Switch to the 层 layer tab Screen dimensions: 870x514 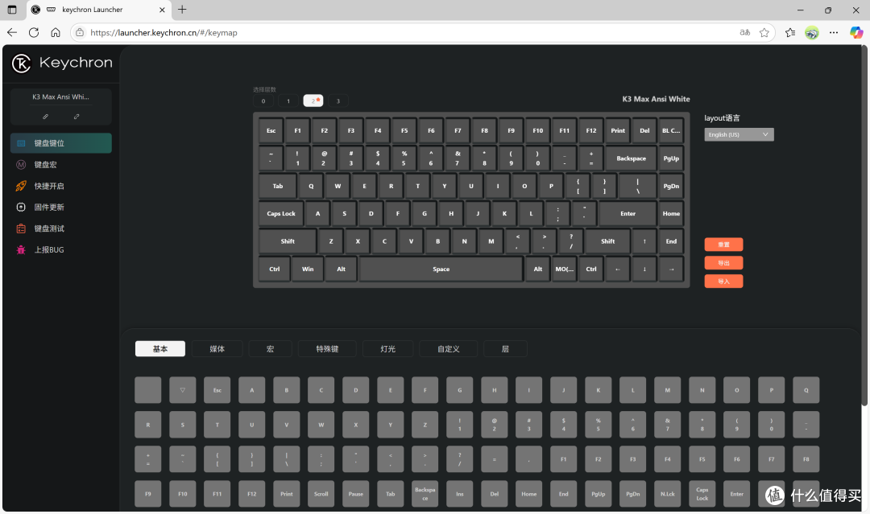click(505, 349)
